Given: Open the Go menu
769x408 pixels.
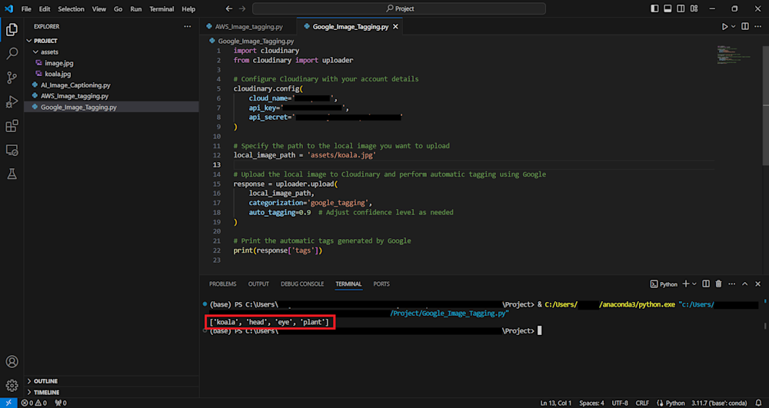Looking at the screenshot, I should point(118,8).
